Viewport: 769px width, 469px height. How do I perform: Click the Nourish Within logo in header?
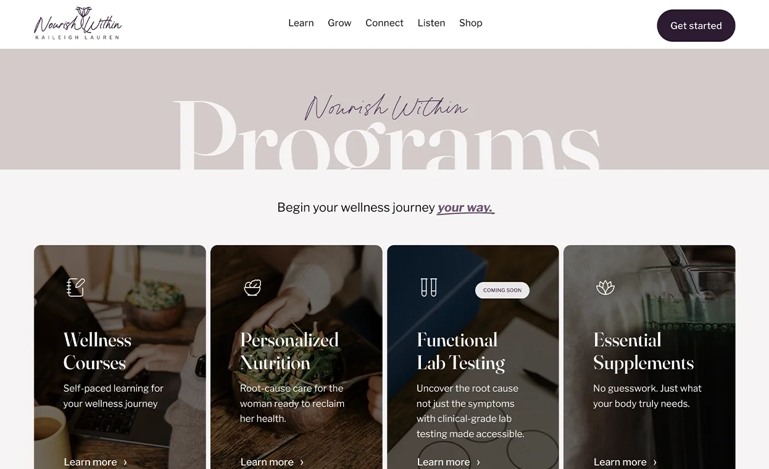pos(78,23)
